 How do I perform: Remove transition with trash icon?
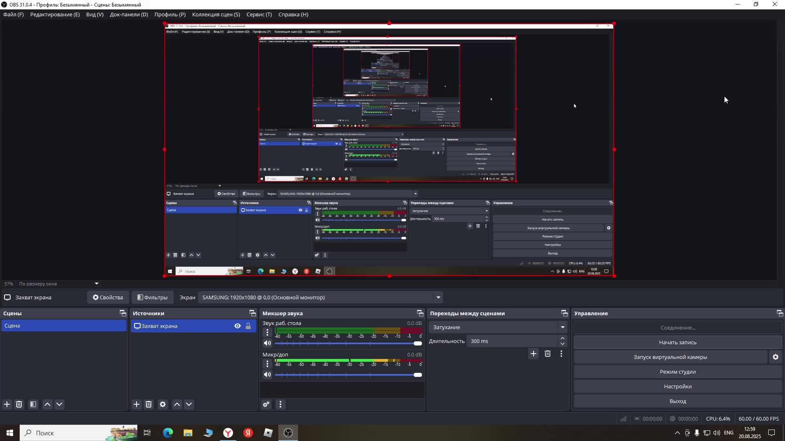click(x=547, y=354)
